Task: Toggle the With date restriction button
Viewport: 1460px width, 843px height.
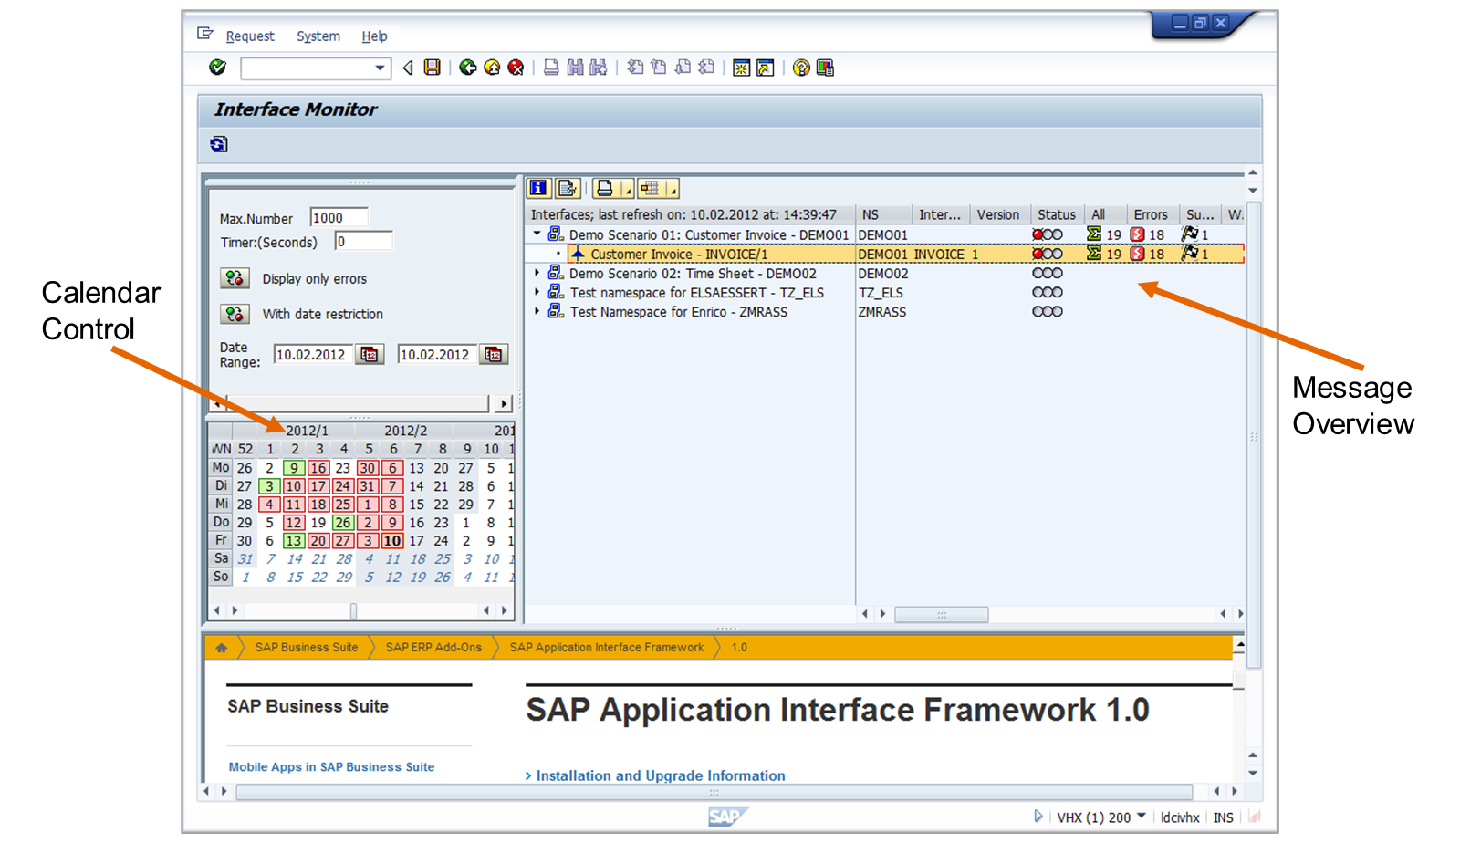Action: pyautogui.click(x=235, y=314)
